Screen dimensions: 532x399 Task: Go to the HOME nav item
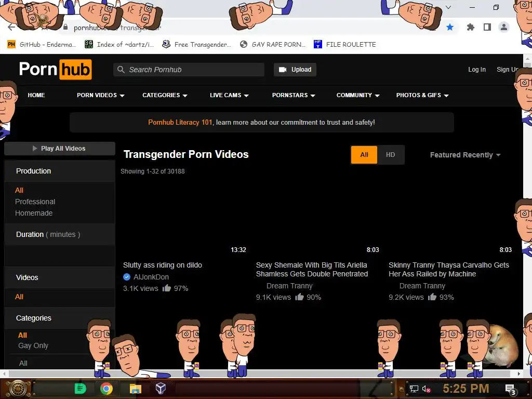(36, 96)
